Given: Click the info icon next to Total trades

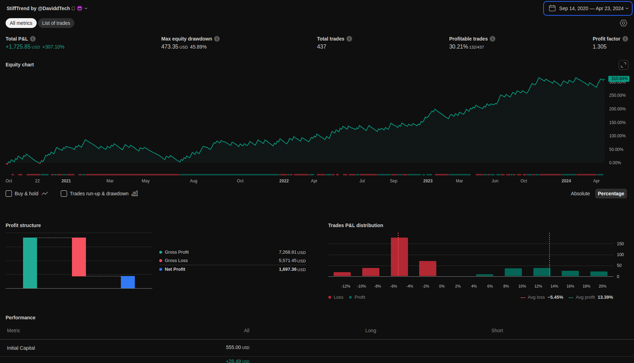Looking at the screenshot, I should 349,39.
